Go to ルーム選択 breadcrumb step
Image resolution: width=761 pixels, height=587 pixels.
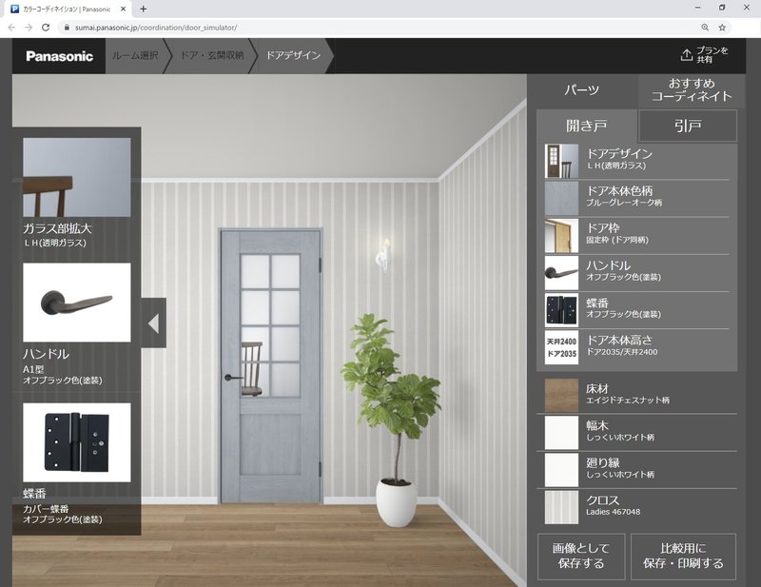coord(135,55)
